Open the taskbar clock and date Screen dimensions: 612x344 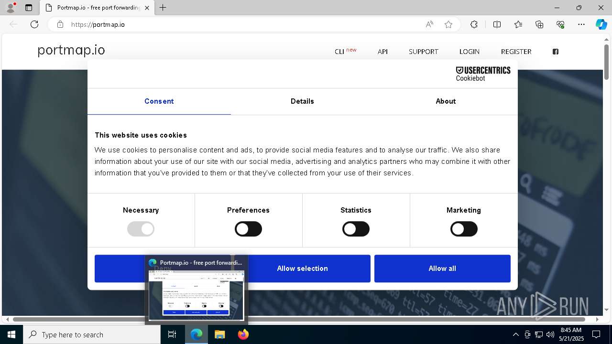(571, 334)
